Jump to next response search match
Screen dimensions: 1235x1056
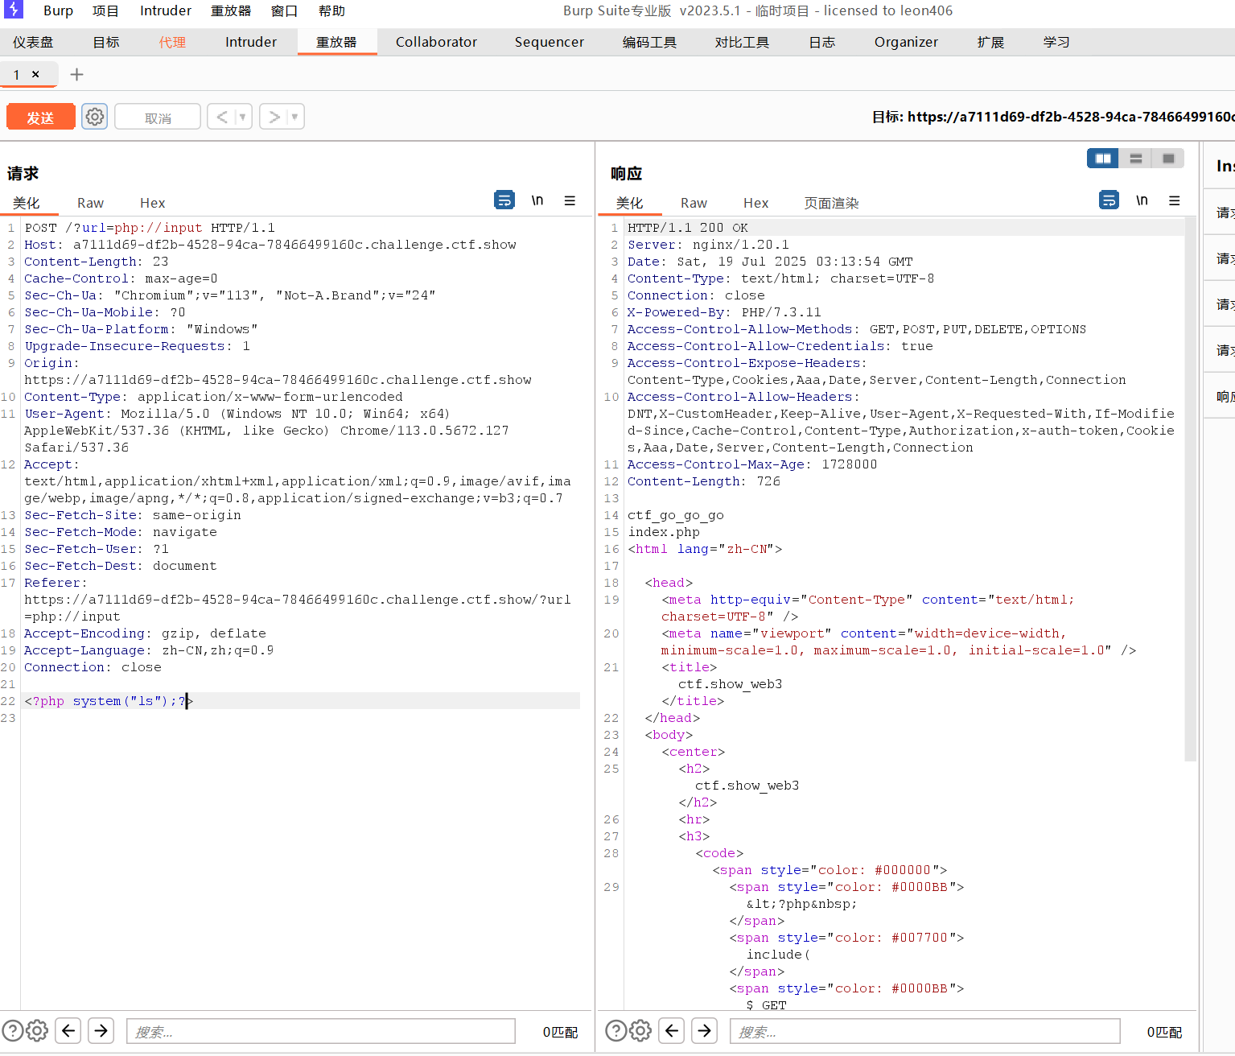coord(704,1030)
